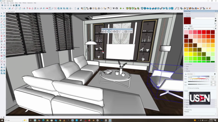This screenshot has height=122, width=218.
Task: Pick the bright red swatch in top row
Action: (204, 32)
